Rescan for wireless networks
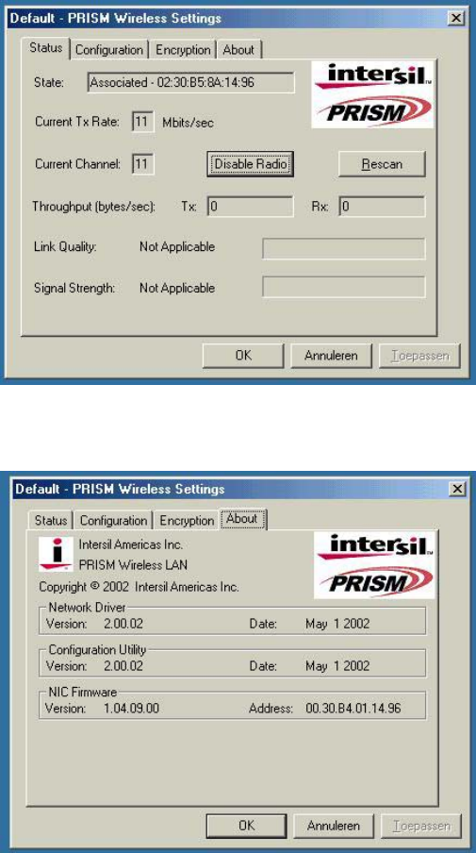This screenshot has width=476, height=853. (x=382, y=164)
